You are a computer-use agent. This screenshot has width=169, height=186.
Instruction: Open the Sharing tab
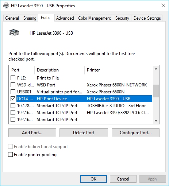click(x=30, y=18)
